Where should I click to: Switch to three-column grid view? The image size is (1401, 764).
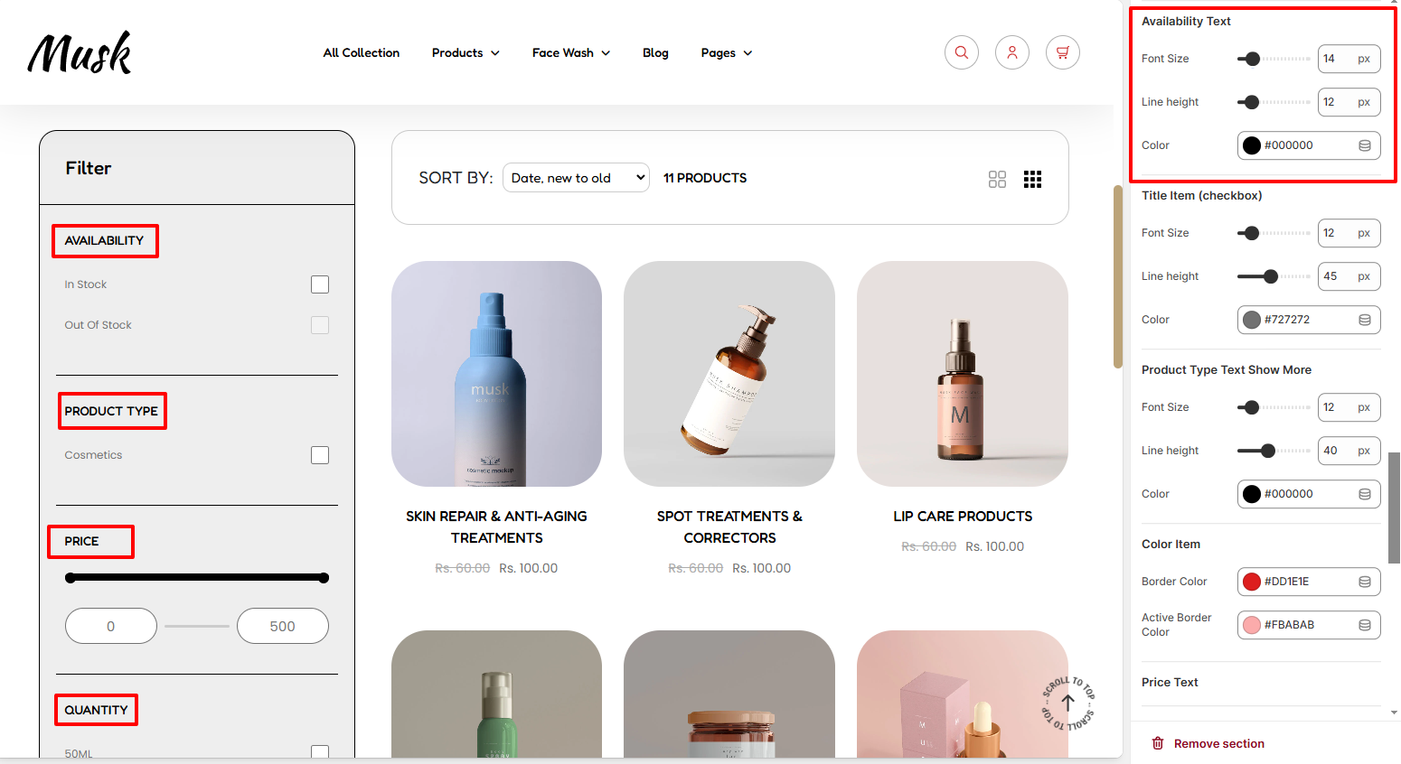tap(1032, 179)
